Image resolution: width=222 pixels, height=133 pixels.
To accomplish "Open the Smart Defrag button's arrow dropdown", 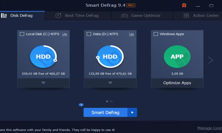I will pos(132,112).
